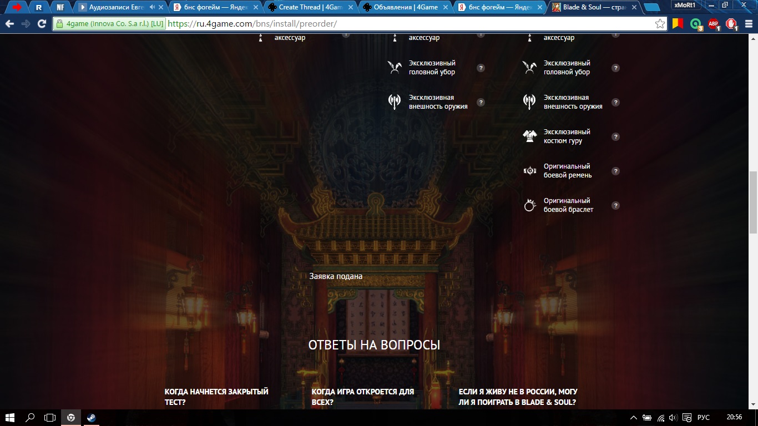Click the combat bracelet ring icon
758x426 pixels.
coord(530,205)
